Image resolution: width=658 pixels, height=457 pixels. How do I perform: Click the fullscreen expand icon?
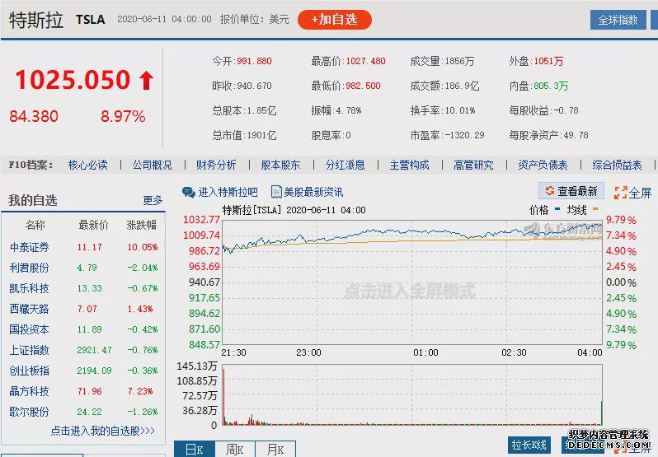click(620, 193)
